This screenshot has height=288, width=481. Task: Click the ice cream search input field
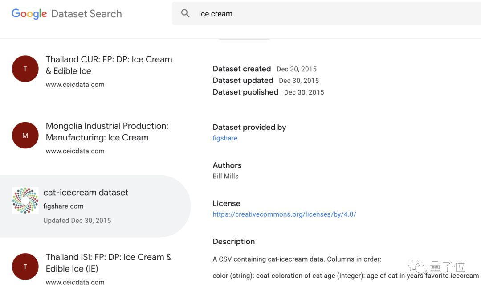click(312, 14)
